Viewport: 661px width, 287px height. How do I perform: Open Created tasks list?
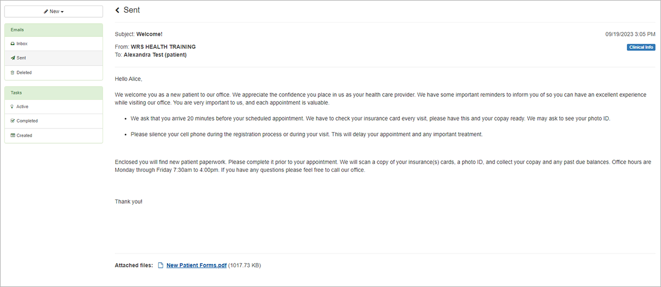click(x=53, y=136)
